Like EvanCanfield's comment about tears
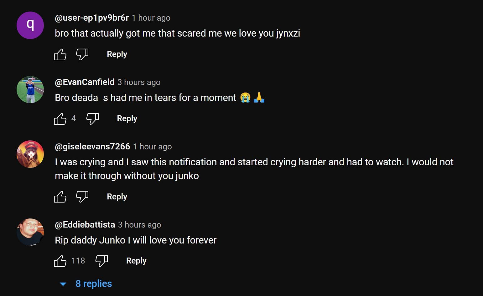 (60, 119)
